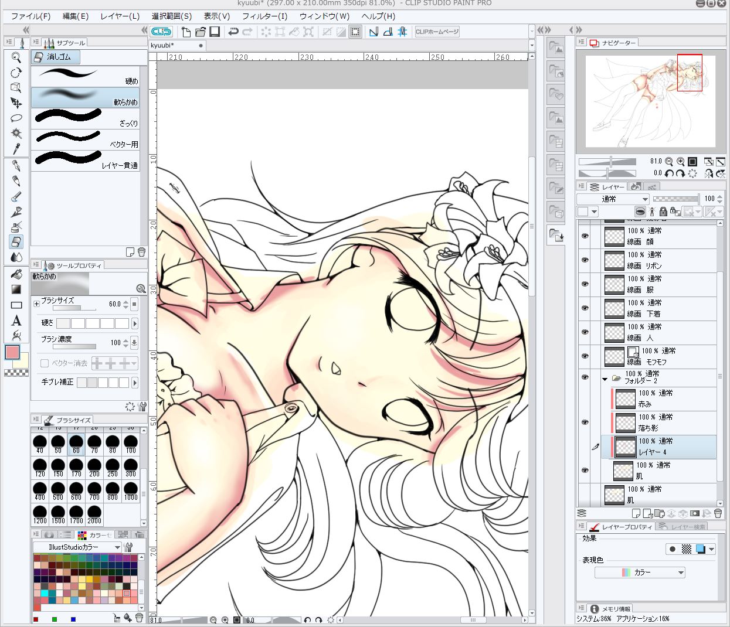
Task: Select the Eyedropper tool
Action: 16,148
